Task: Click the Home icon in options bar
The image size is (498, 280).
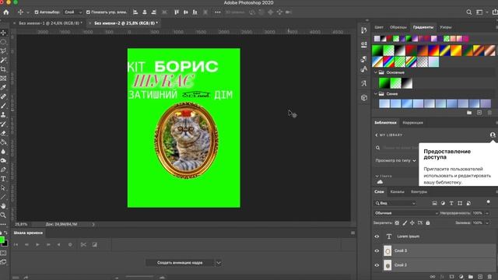Action: [x=6, y=12]
